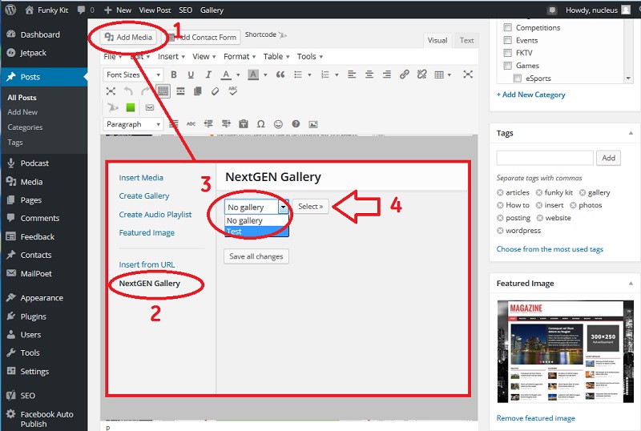Apply underline with the U icon
This screenshot has width=641, height=431.
click(x=191, y=75)
